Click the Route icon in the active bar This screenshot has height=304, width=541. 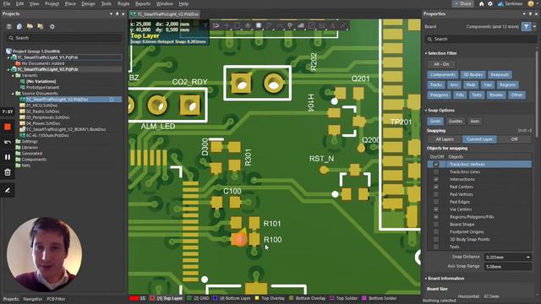[x=216, y=25]
